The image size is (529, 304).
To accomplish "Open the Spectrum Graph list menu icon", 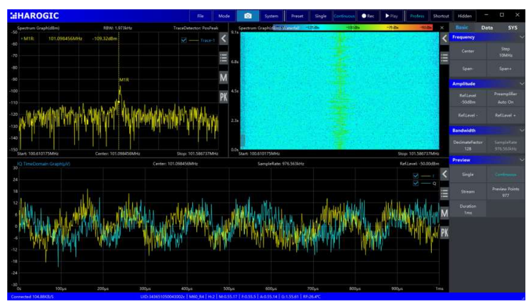I will [223, 58].
